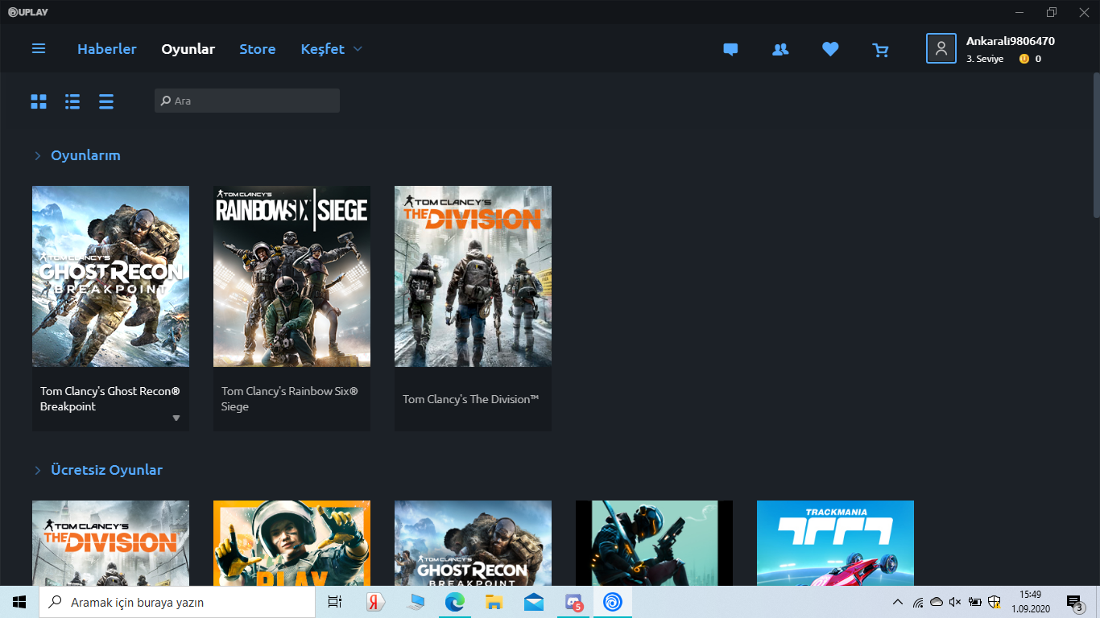
Task: Open Task View on the taskbar
Action: tap(335, 602)
